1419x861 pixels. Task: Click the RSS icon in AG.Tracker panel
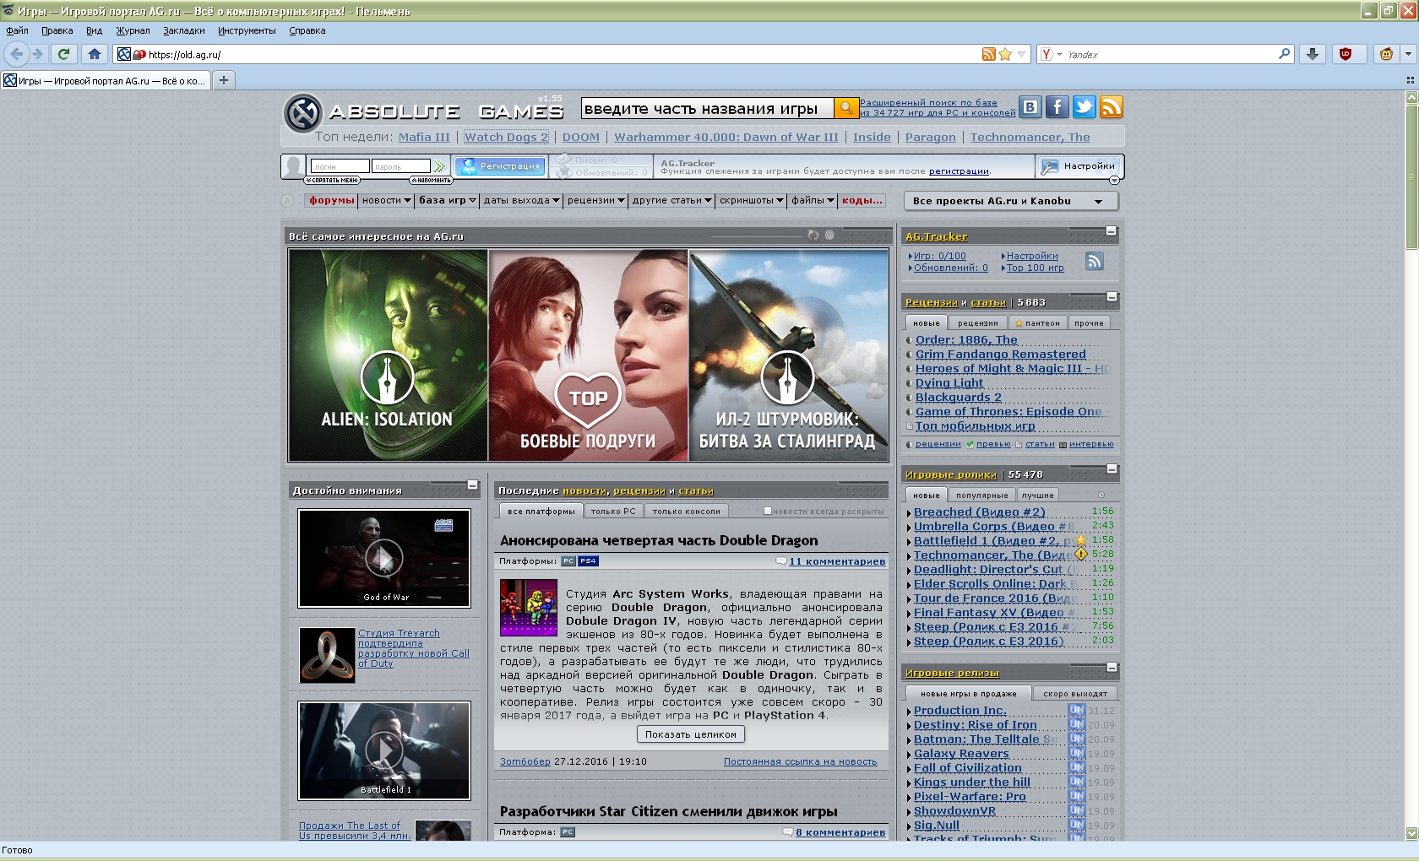pos(1095,262)
